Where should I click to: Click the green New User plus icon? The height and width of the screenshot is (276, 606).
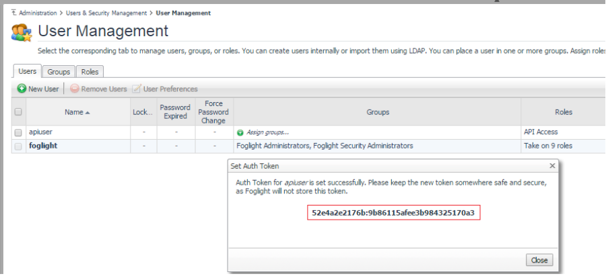(x=22, y=89)
